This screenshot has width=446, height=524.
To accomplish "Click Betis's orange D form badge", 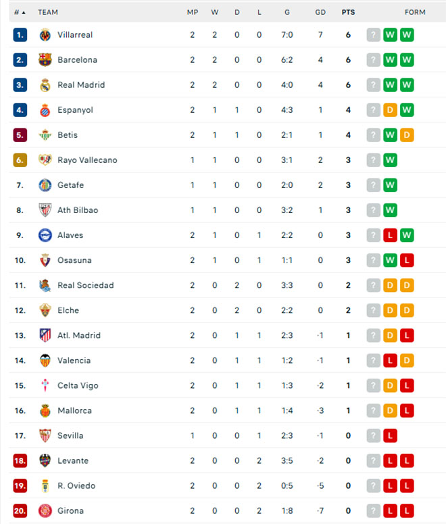I will coord(407,135).
